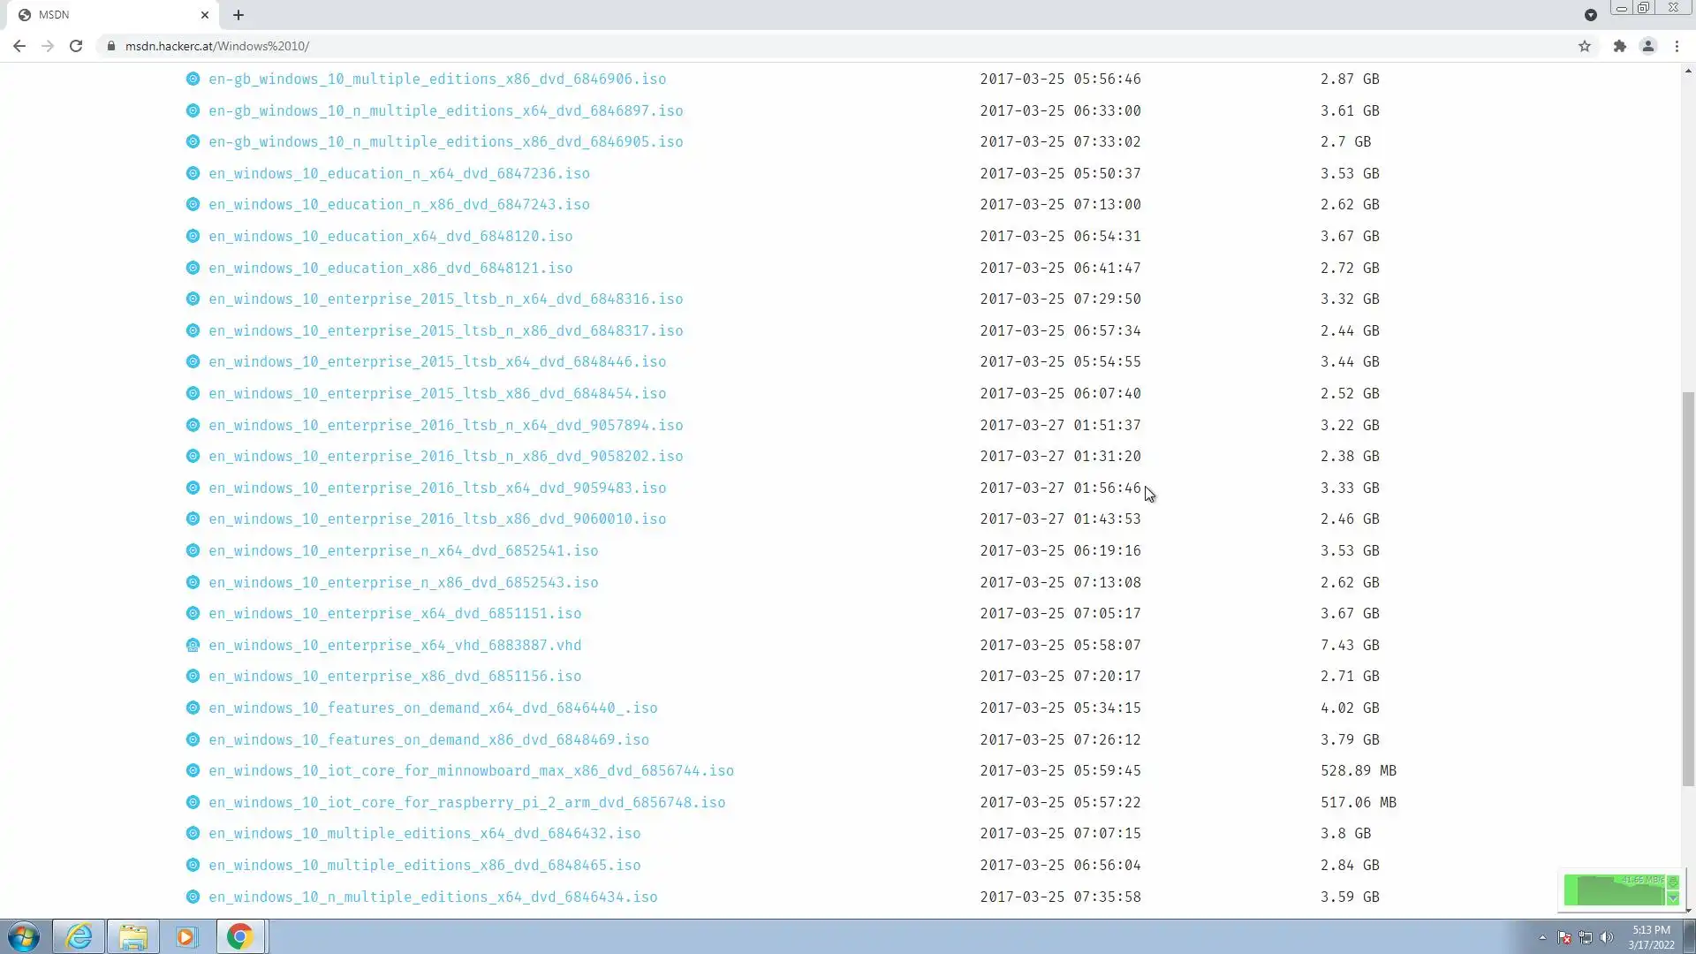This screenshot has height=954, width=1696.
Task: Open the Chrome three-dot menu
Action: 1677,46
